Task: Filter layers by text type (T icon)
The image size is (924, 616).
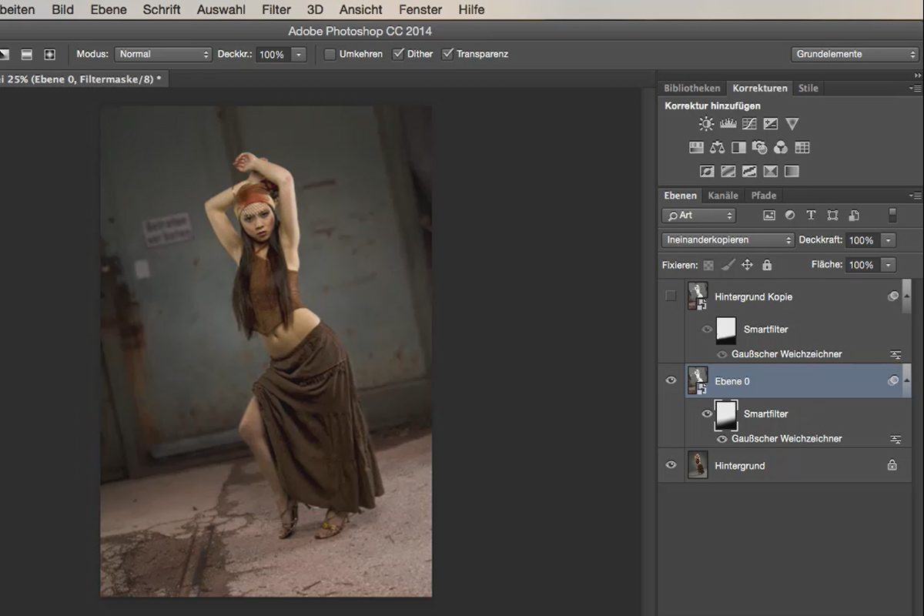Action: click(811, 216)
